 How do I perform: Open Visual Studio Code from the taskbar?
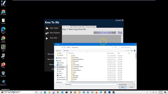tap(84, 92)
